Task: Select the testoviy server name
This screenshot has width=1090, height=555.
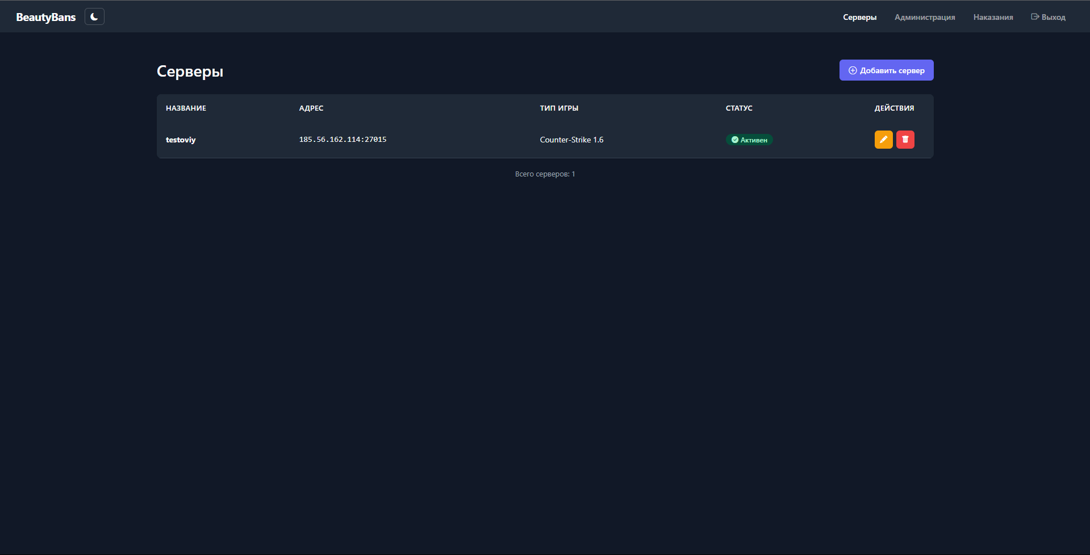Action: coord(181,140)
